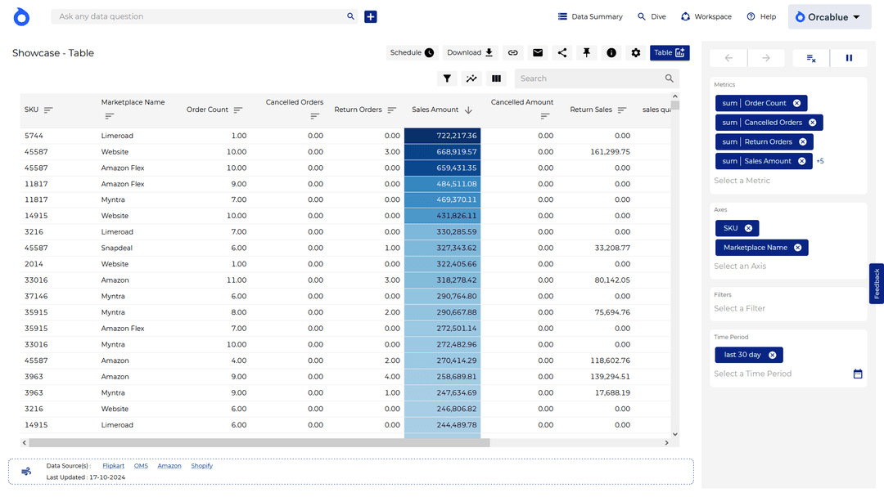Image resolution: width=884 pixels, height=497 pixels.
Task: Click the Schedule button
Action: pos(412,53)
